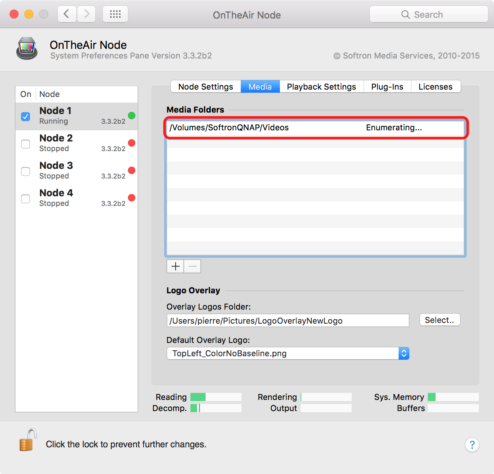Select the Media tab

point(260,87)
